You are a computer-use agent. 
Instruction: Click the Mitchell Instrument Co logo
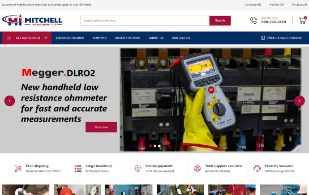pos(32,20)
